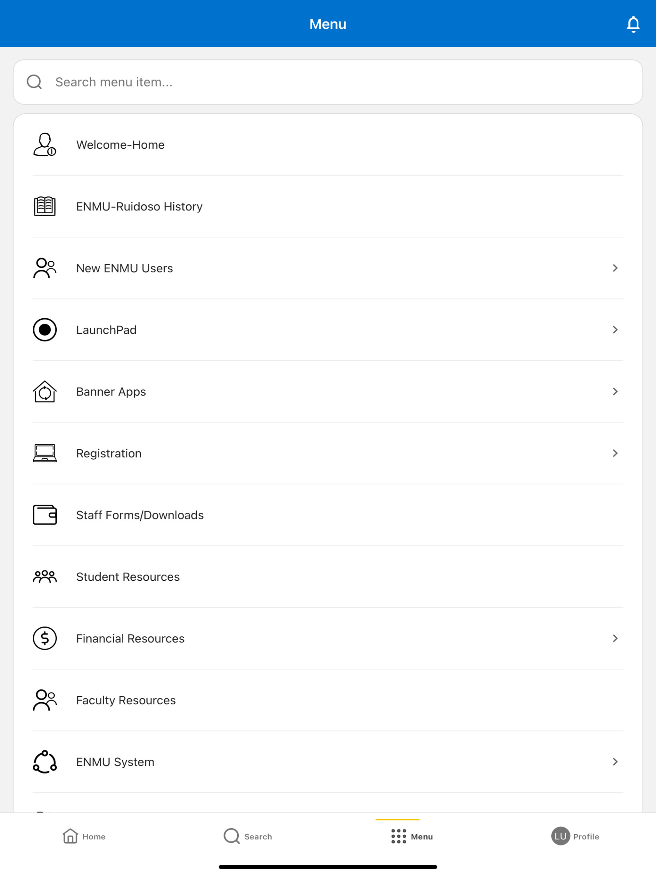Switch to the Home tab

click(84, 836)
